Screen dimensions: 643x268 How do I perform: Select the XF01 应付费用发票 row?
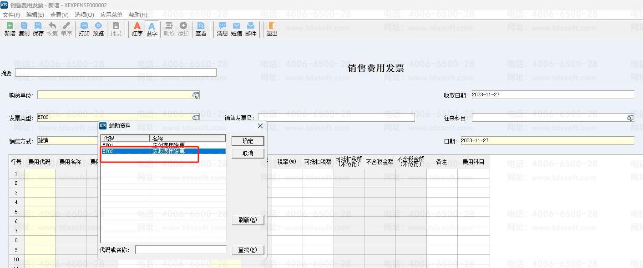pyautogui.click(x=163, y=145)
